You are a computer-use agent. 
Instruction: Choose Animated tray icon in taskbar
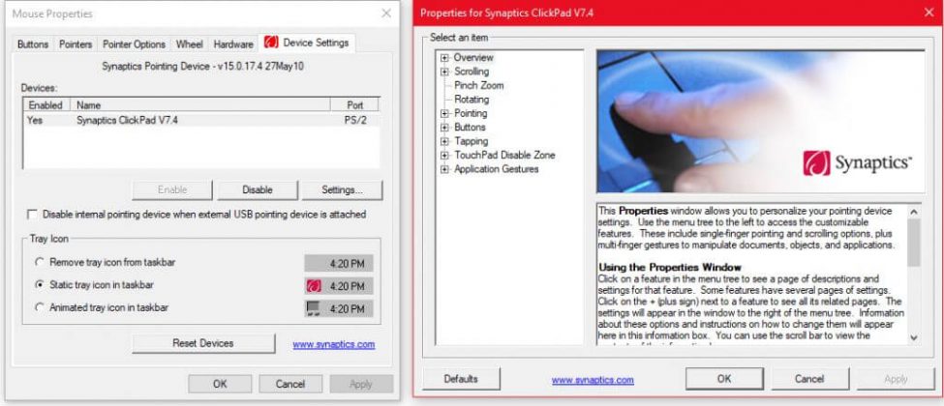click(x=39, y=308)
